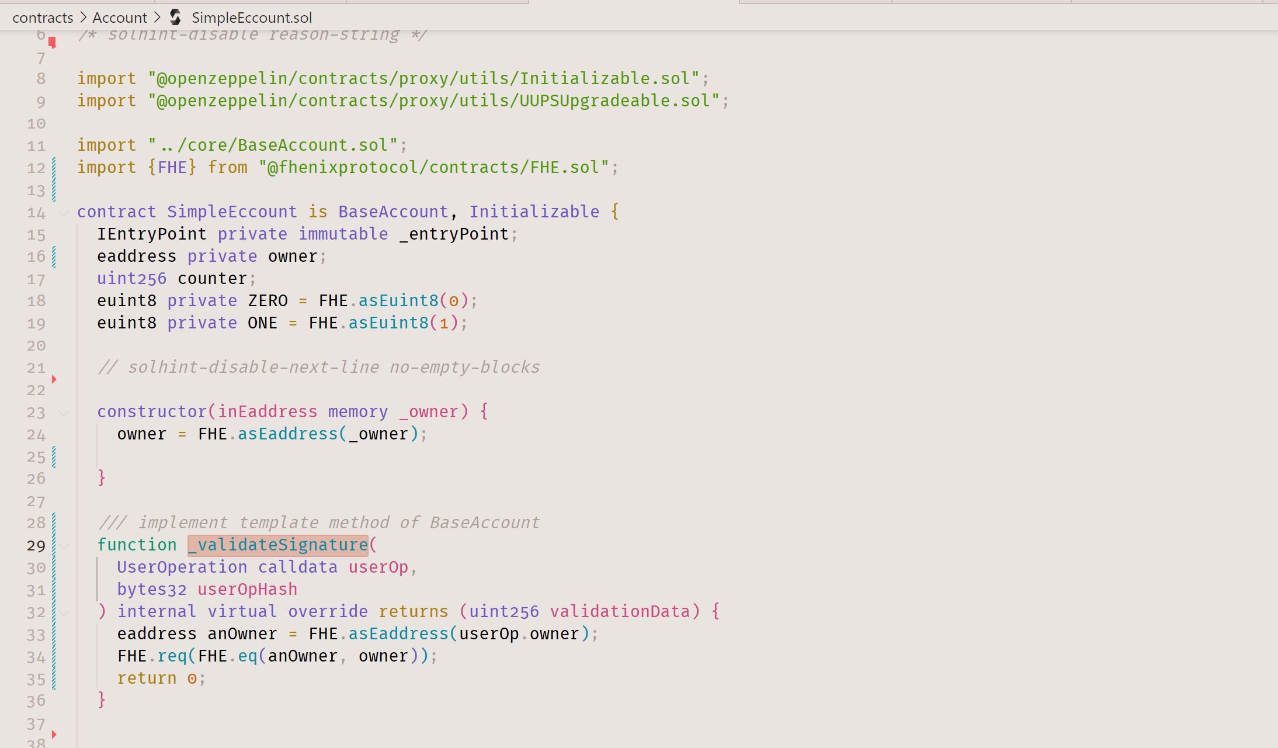Click validationData in the returns clause

pyautogui.click(x=620, y=611)
